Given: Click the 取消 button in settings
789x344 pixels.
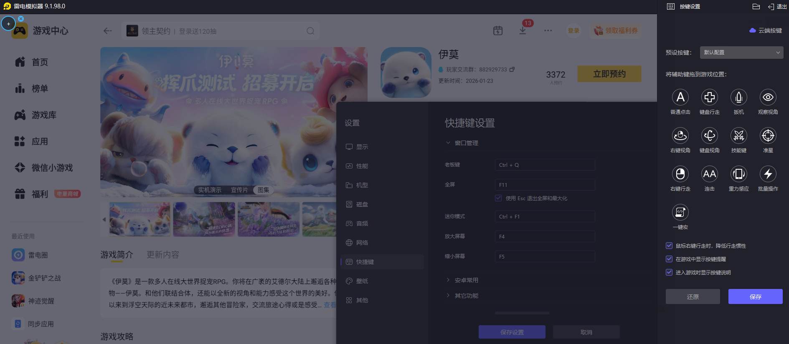Looking at the screenshot, I should click(586, 332).
